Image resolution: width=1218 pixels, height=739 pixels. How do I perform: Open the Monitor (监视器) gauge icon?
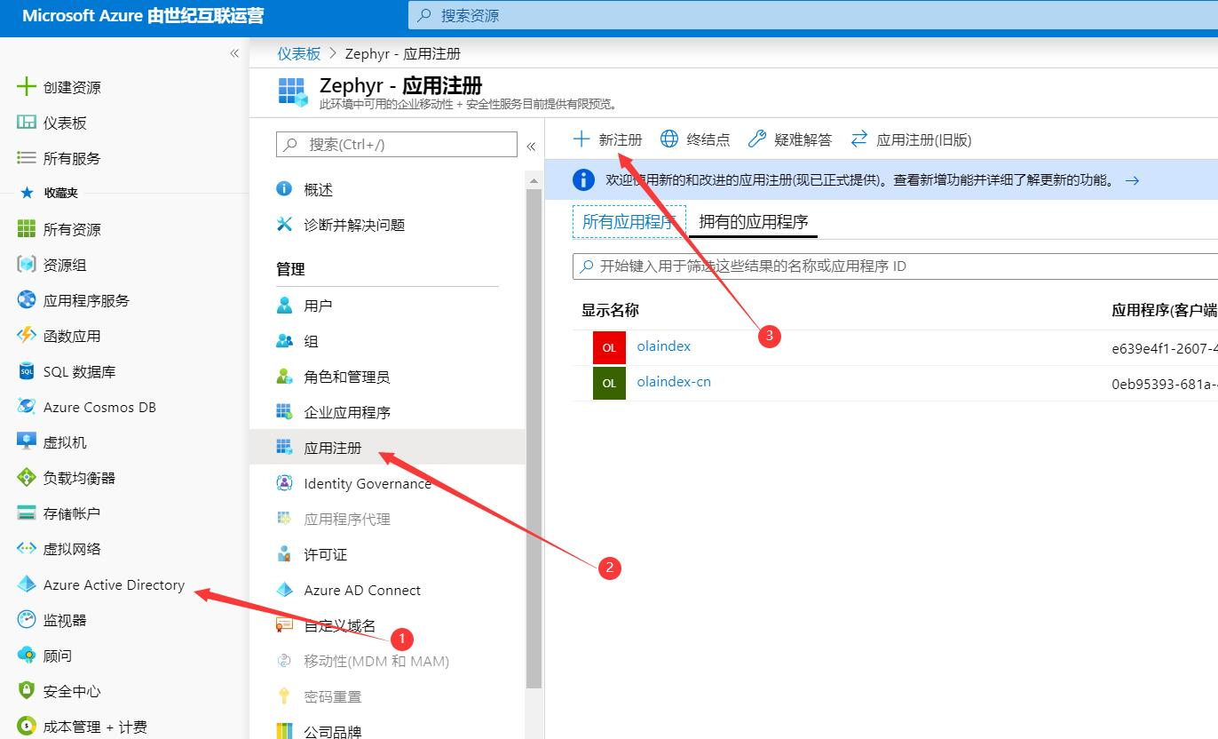click(27, 620)
